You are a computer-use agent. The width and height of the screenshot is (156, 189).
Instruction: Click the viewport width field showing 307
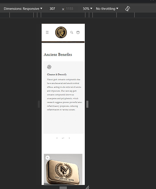[x=52, y=9]
